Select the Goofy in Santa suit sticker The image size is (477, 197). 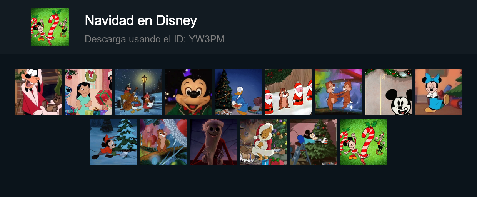(x=38, y=92)
